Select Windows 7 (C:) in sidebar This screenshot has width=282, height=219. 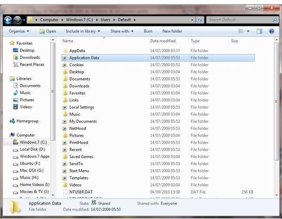(x=30, y=142)
